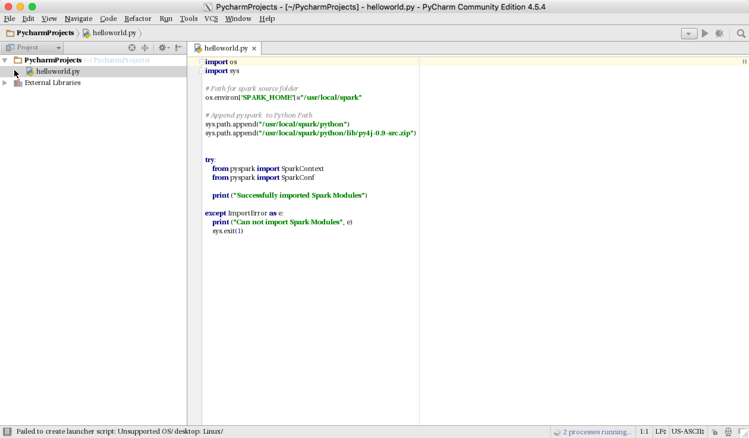Click the '2 processes running...' link
The height and width of the screenshot is (438, 749).
point(597,432)
